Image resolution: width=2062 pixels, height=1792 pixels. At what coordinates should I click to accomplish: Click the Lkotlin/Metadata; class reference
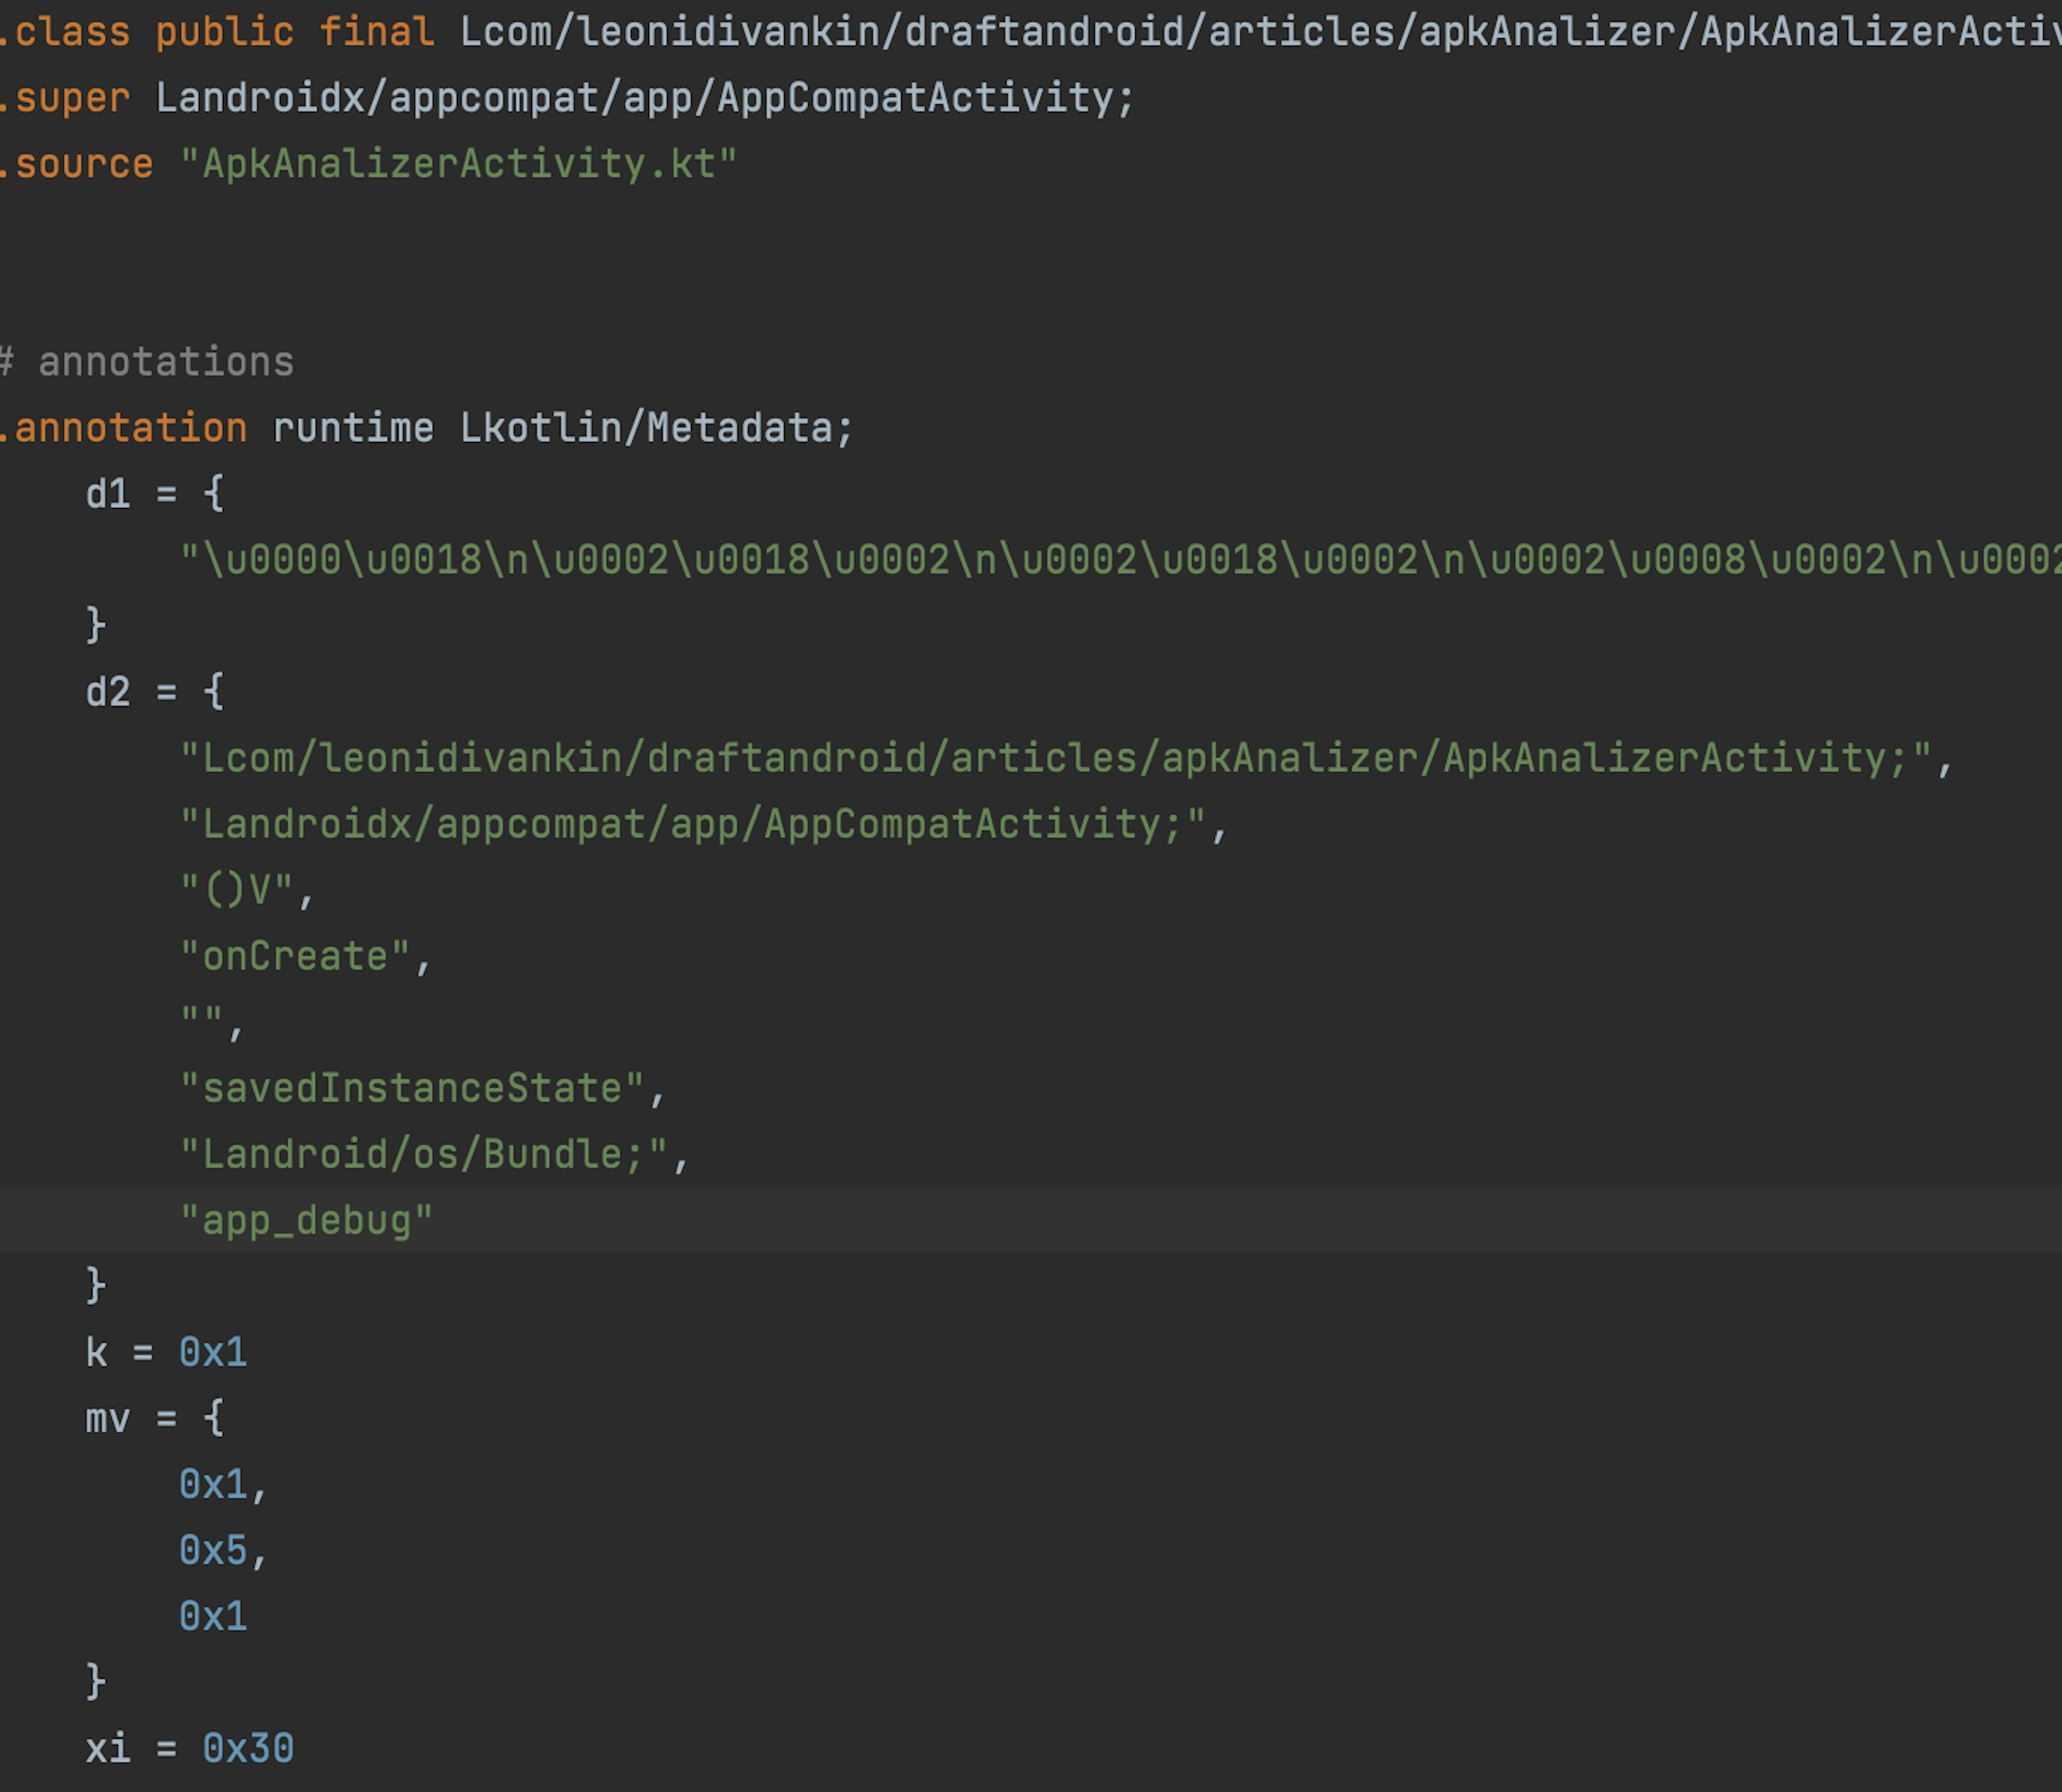[x=655, y=428]
